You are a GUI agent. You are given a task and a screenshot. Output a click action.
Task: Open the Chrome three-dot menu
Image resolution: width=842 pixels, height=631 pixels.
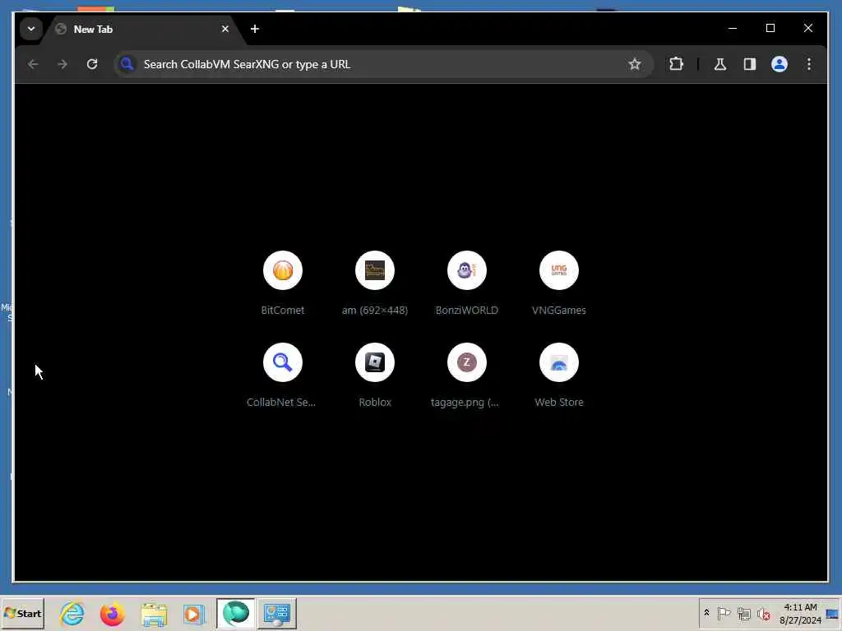(x=809, y=64)
